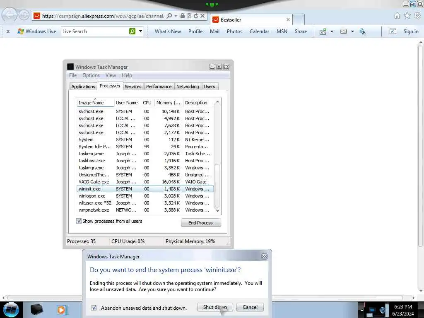Click the green Live Search button
The width and height of the screenshot is (424, 318).
(132, 31)
